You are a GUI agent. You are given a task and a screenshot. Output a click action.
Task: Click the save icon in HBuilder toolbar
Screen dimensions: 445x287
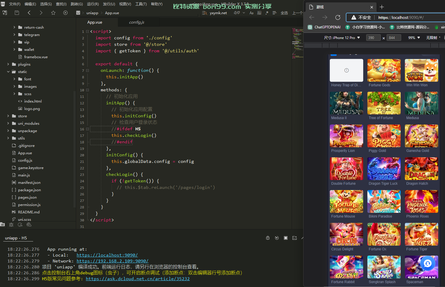point(17,13)
